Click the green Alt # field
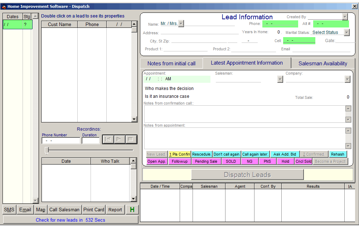Viewport: 359px width, 227px height. click(x=331, y=24)
